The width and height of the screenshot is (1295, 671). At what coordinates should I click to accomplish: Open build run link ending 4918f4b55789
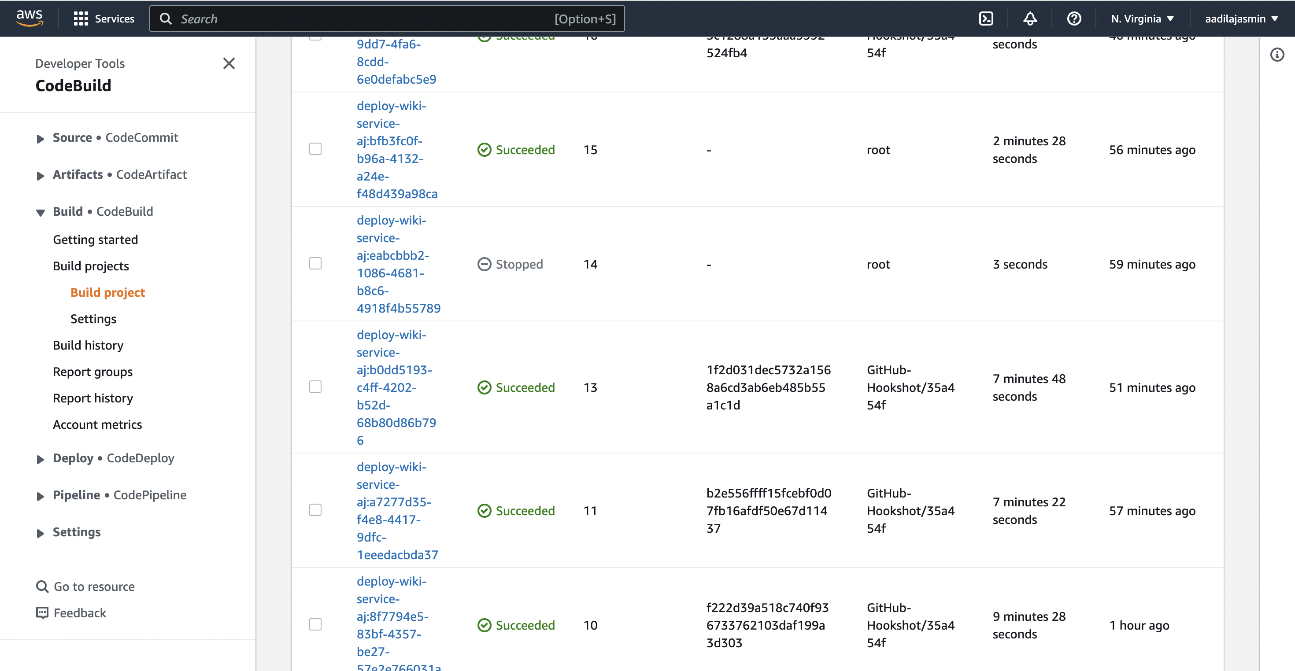[398, 264]
